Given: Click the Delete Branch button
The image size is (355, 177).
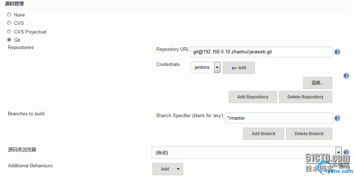Looking at the screenshot, I should pyautogui.click(x=309, y=134).
